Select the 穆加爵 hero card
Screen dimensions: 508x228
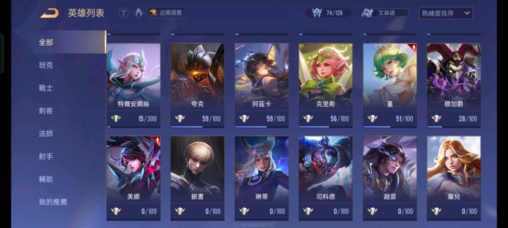click(x=454, y=85)
